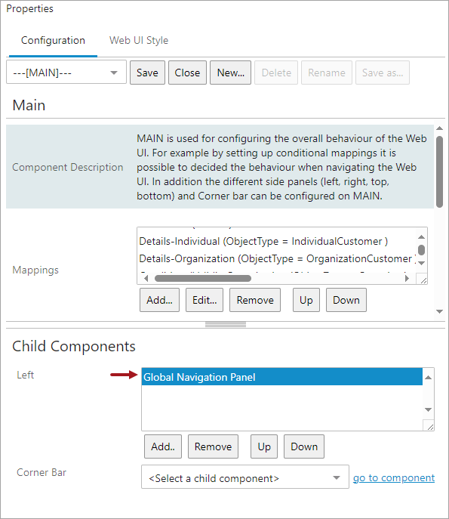Click the Main panel scrollbar down arrow
Viewport: 449px width, 519px height.
pos(439,311)
